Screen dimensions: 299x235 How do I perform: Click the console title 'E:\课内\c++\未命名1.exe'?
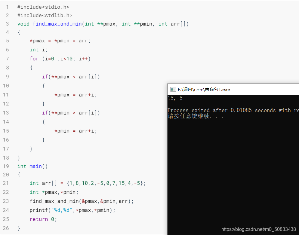(x=204, y=90)
